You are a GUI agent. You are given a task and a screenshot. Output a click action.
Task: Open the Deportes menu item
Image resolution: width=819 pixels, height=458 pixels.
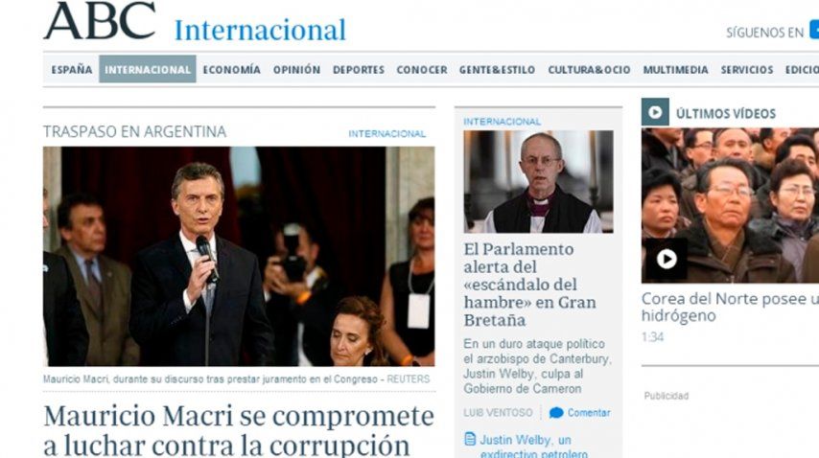[359, 69]
